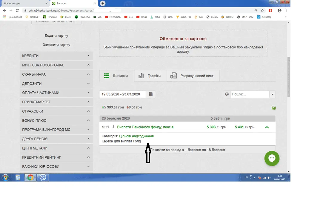Switch to the Графіки tab
The height and width of the screenshot is (206, 320).
150,76
